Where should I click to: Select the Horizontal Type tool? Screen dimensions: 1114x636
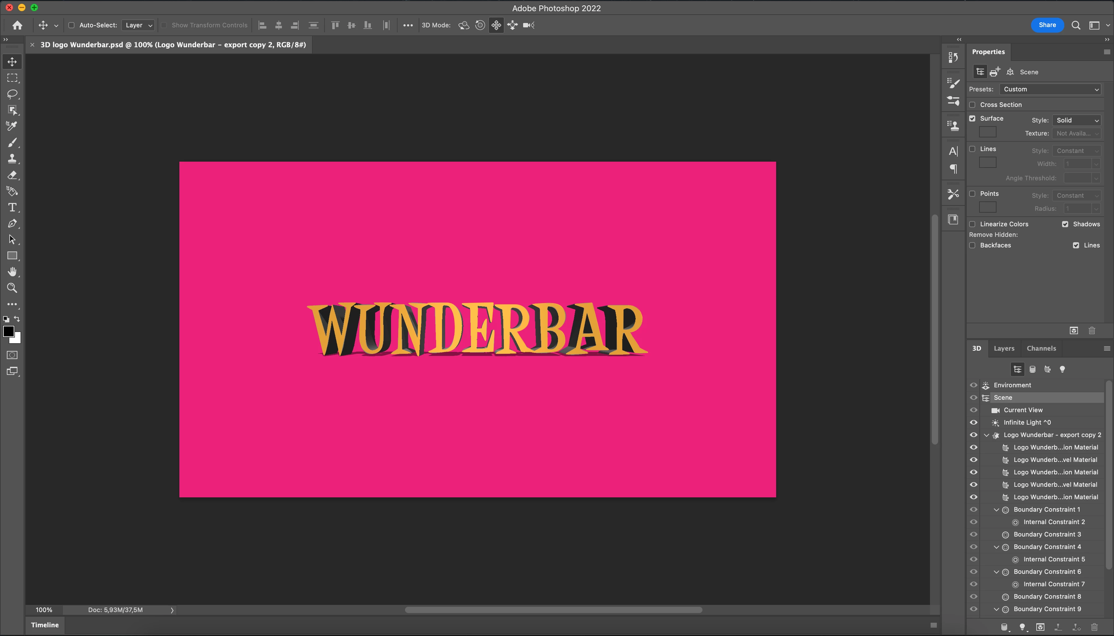pos(12,207)
